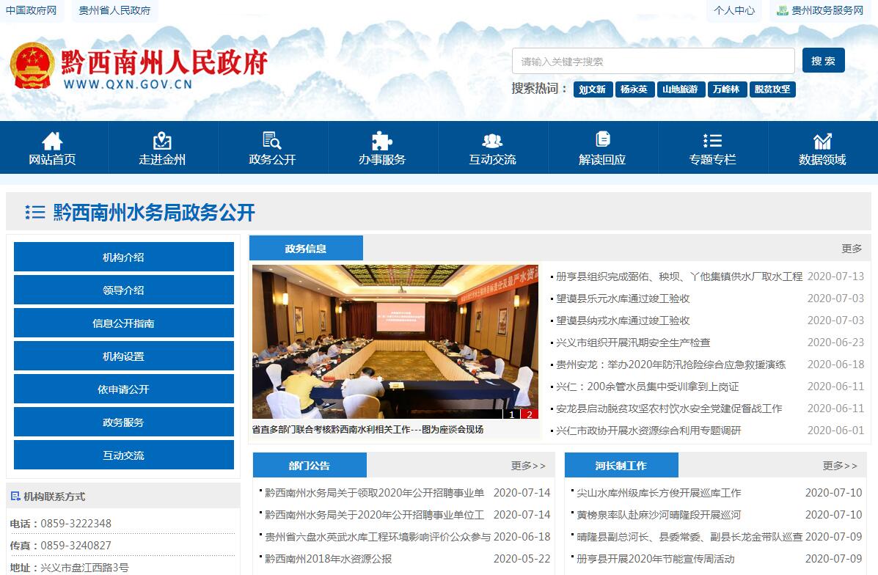Open article 册亨县开展2020年节能宣传周活动
878x575 pixels.
pyautogui.click(x=656, y=558)
